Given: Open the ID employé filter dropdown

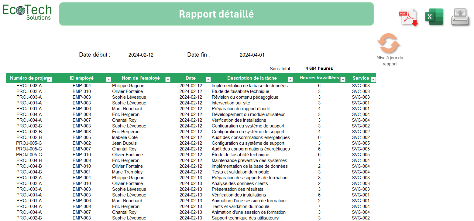Looking at the screenshot, I should [108, 79].
